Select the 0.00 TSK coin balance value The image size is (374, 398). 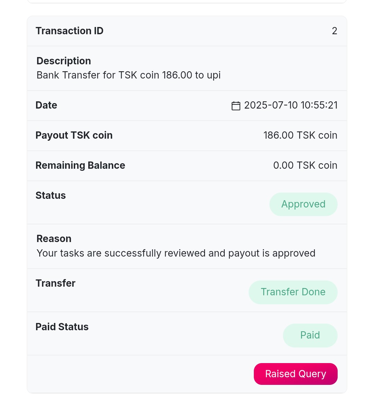[305, 165]
